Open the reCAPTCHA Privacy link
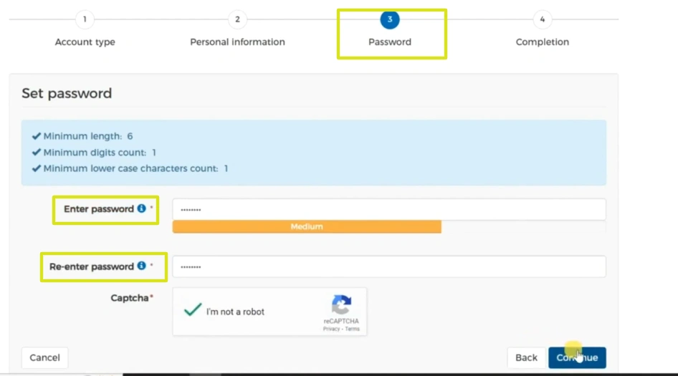 coord(331,329)
